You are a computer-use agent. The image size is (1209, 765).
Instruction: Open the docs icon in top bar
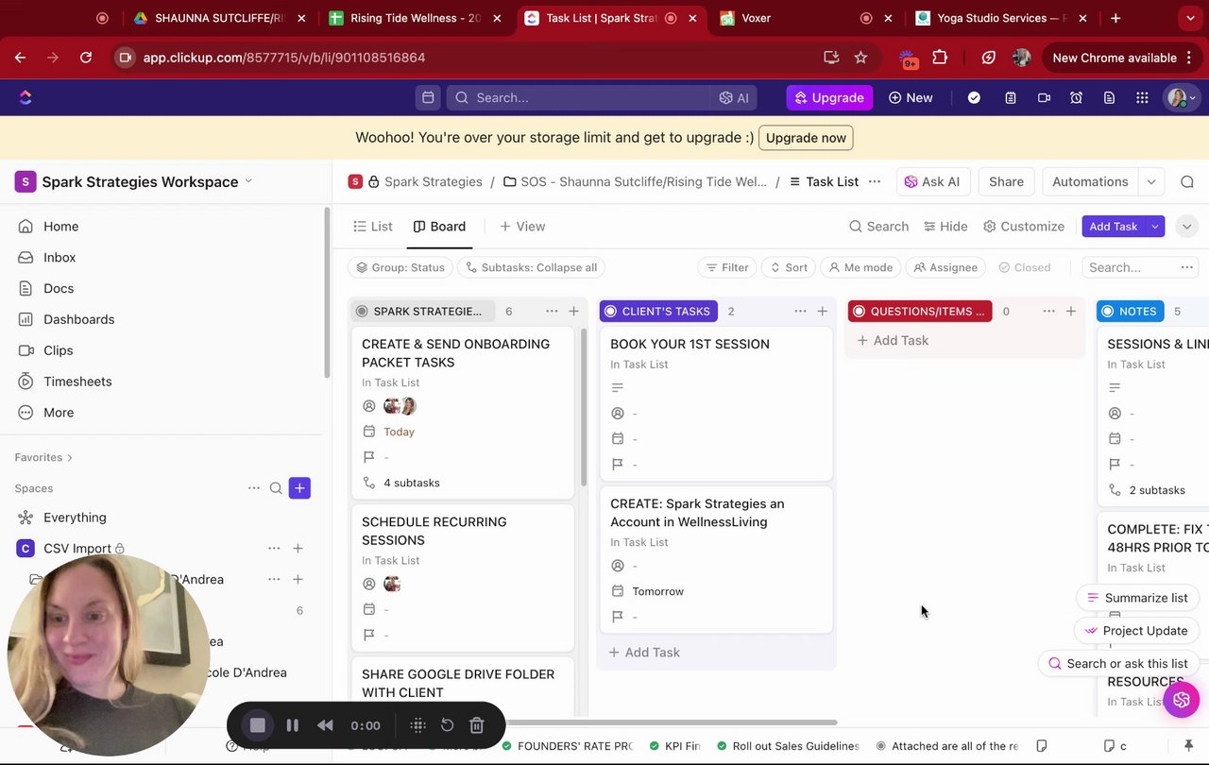pyautogui.click(x=1109, y=97)
